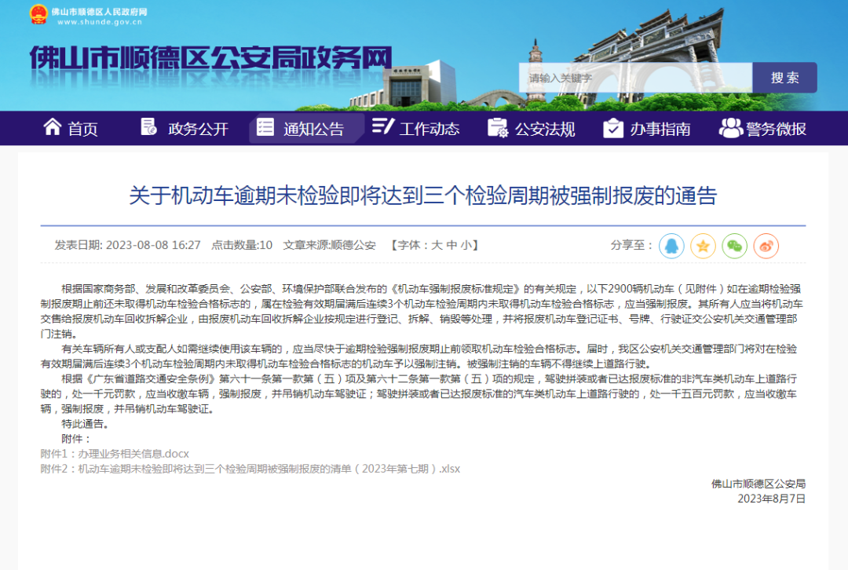Screen dimensions: 848x570
Task: Click the 首页 home icon
Action: pyautogui.click(x=53, y=127)
